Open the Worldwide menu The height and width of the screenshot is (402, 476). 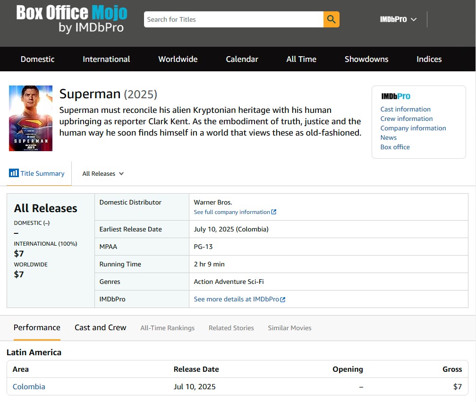[x=178, y=59]
